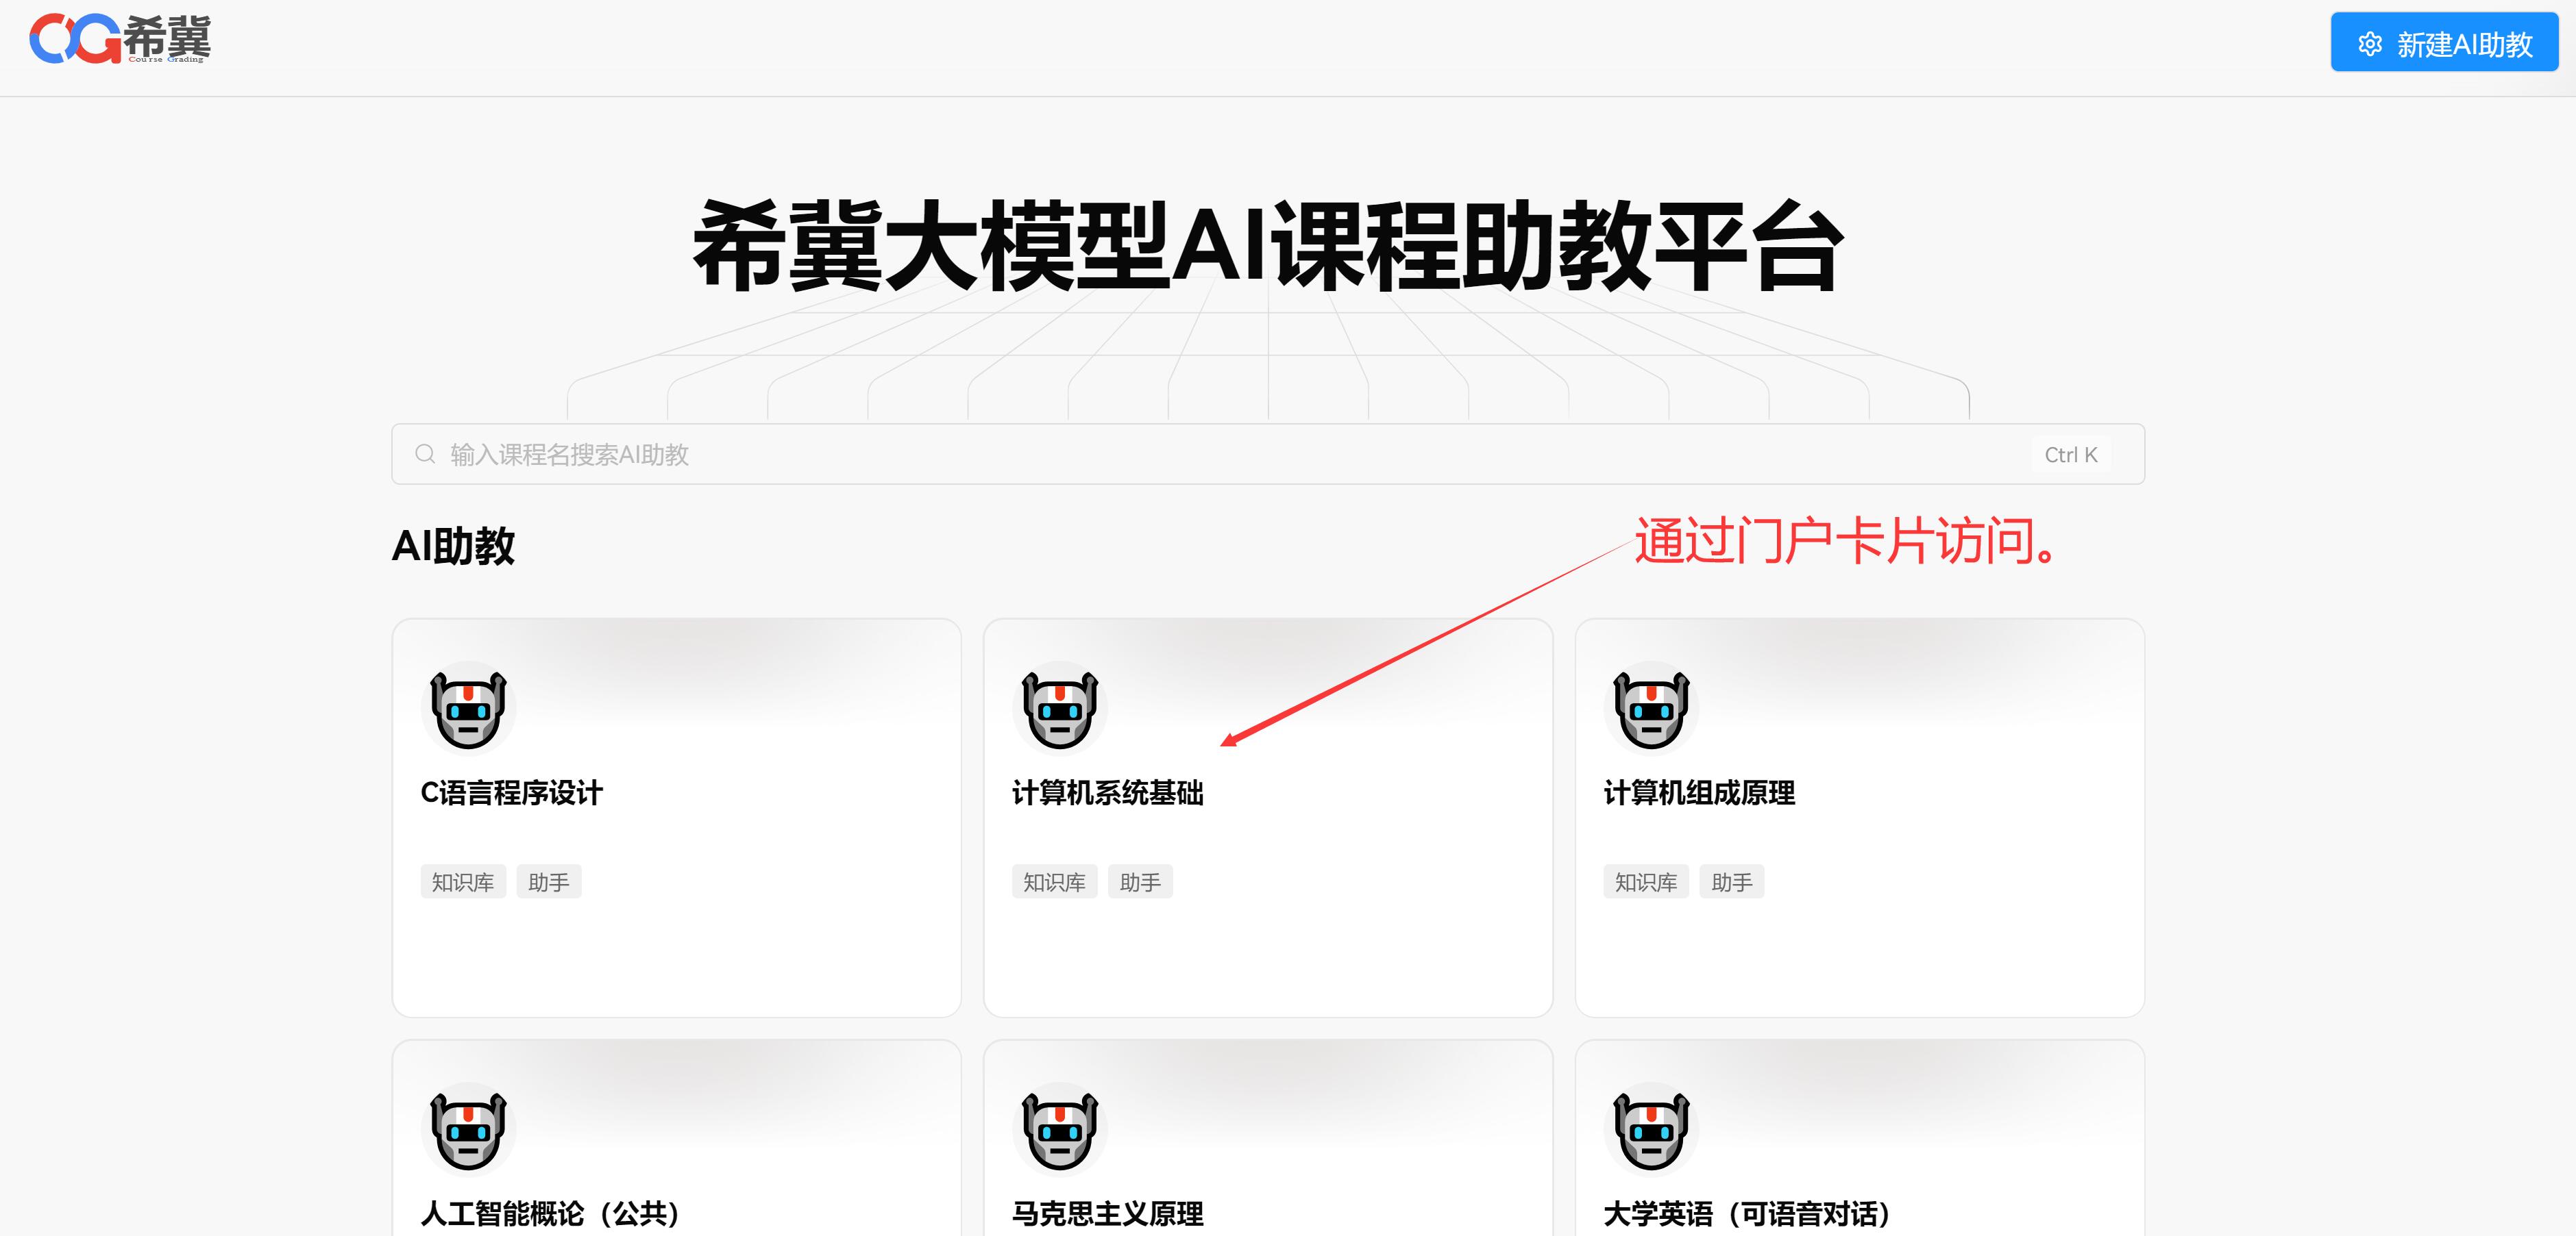Click the gear icon in 新建AI助教 button
The height and width of the screenshot is (1236, 2576).
point(2369,44)
